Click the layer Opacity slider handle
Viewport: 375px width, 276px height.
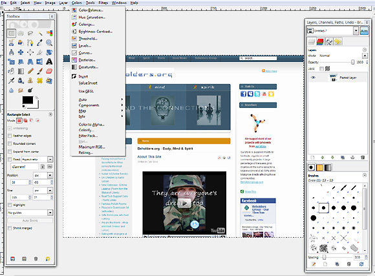(x=352, y=62)
